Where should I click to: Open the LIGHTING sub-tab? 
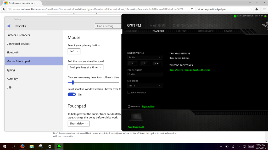pos(181,31)
